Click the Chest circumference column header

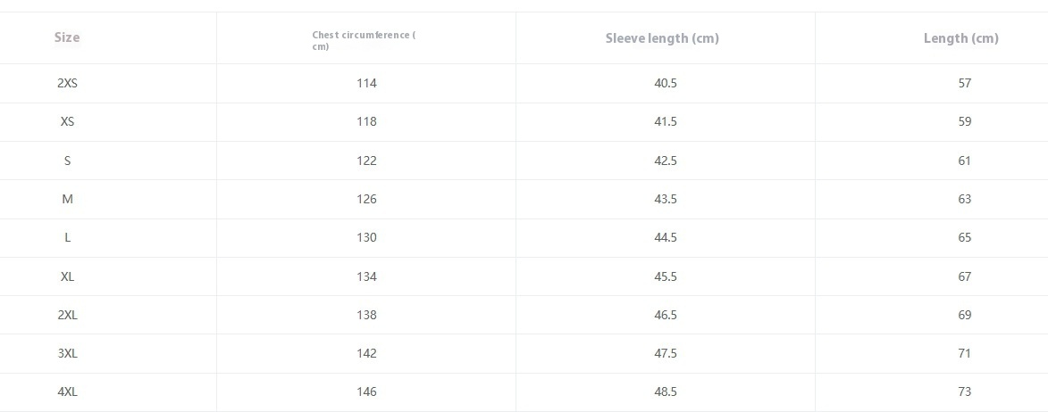click(365, 41)
